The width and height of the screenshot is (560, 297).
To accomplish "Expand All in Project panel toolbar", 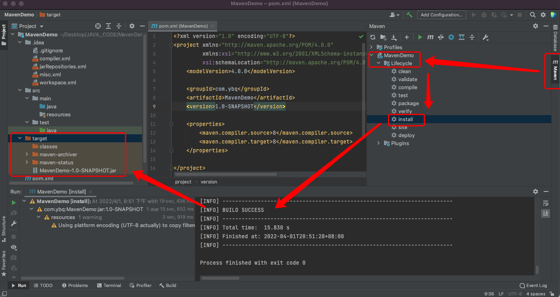I will [108, 26].
